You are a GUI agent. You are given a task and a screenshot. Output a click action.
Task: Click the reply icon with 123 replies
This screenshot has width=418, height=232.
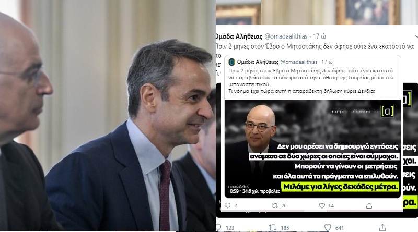(218, 227)
